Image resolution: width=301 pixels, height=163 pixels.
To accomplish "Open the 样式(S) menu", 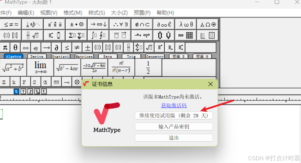I will coord(97,13).
